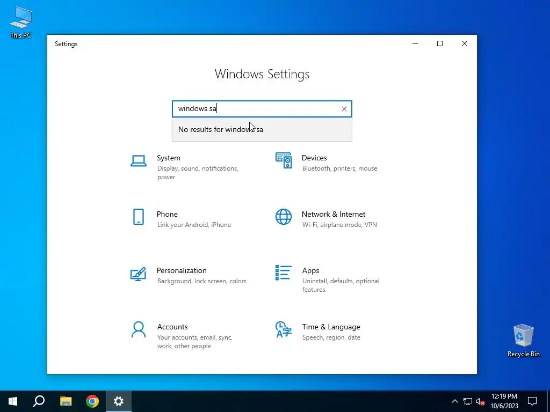Select the Recycle Bin desktop icon

pos(523,340)
